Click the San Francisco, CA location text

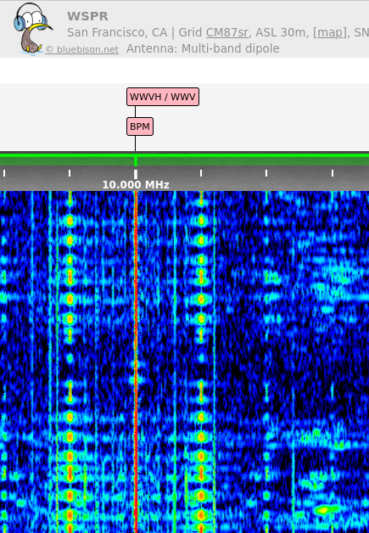pos(117,32)
